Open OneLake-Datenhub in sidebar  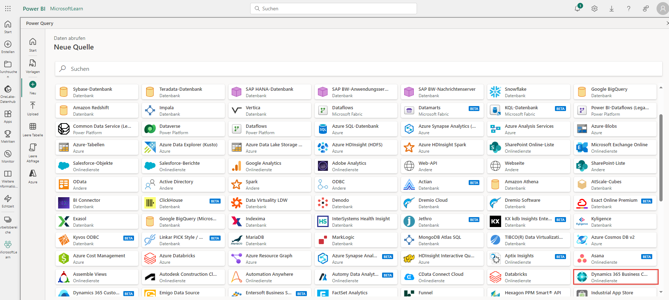click(8, 94)
